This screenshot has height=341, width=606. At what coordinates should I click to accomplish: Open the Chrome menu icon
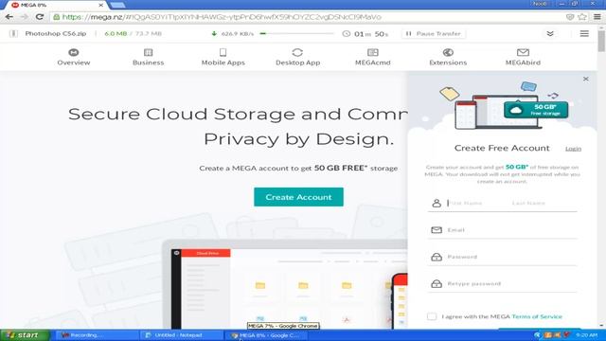(x=597, y=17)
